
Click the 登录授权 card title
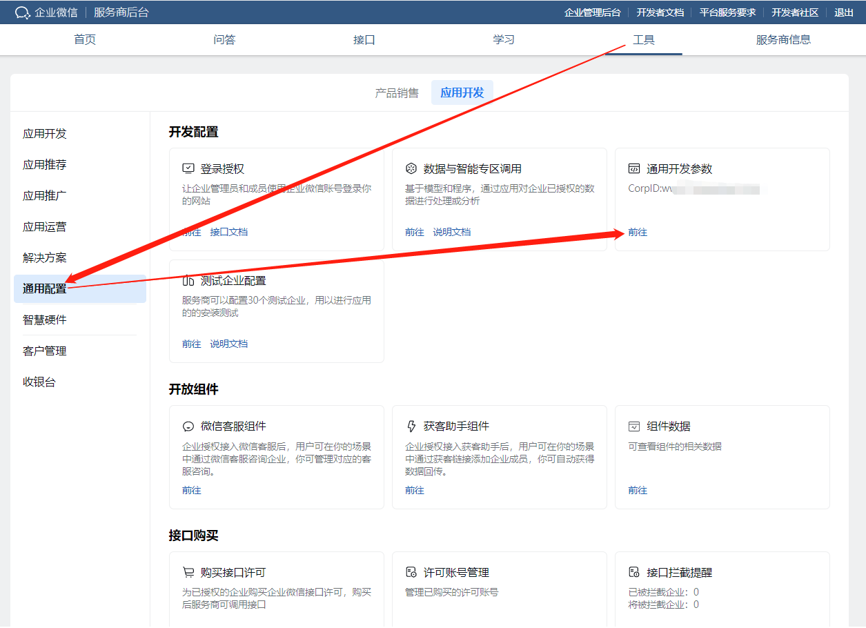pos(222,169)
